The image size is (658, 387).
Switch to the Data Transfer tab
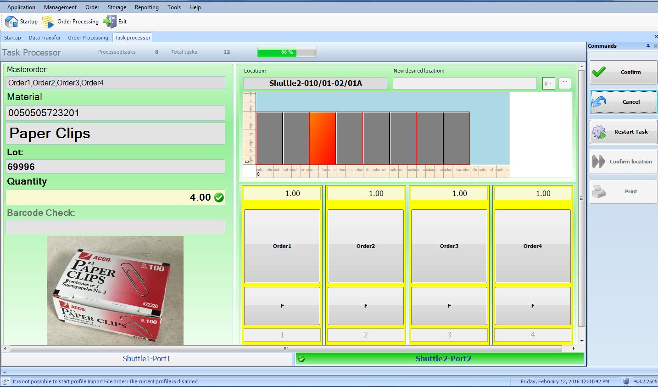click(x=45, y=37)
